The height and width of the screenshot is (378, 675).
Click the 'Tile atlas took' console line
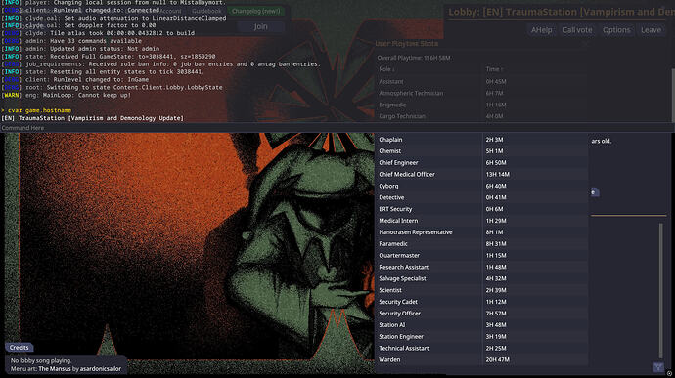pos(98,33)
